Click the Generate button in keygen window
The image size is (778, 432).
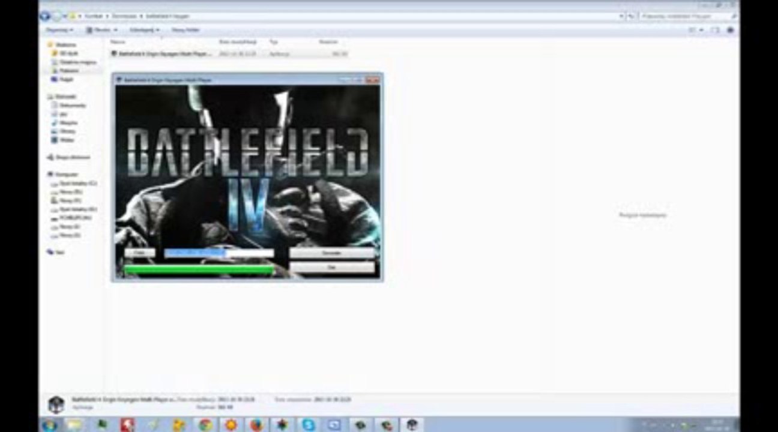[332, 253]
